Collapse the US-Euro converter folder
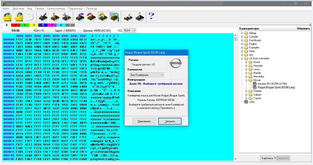 click(242, 58)
